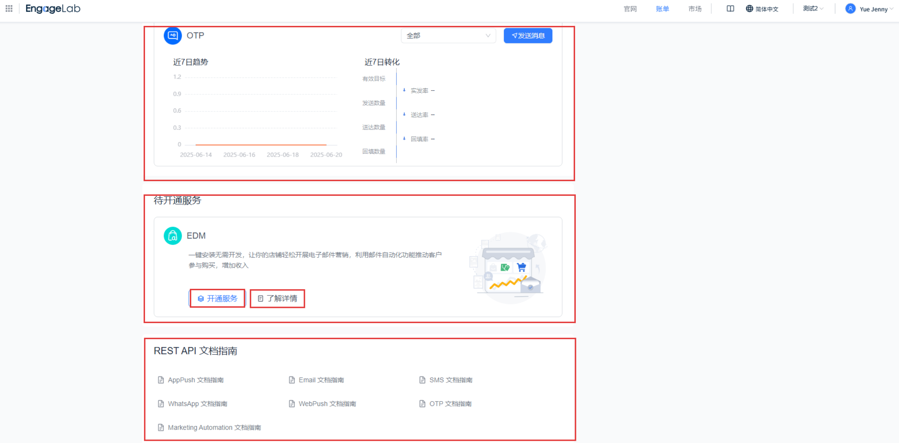Click the Yue Jenny user avatar

850,8
